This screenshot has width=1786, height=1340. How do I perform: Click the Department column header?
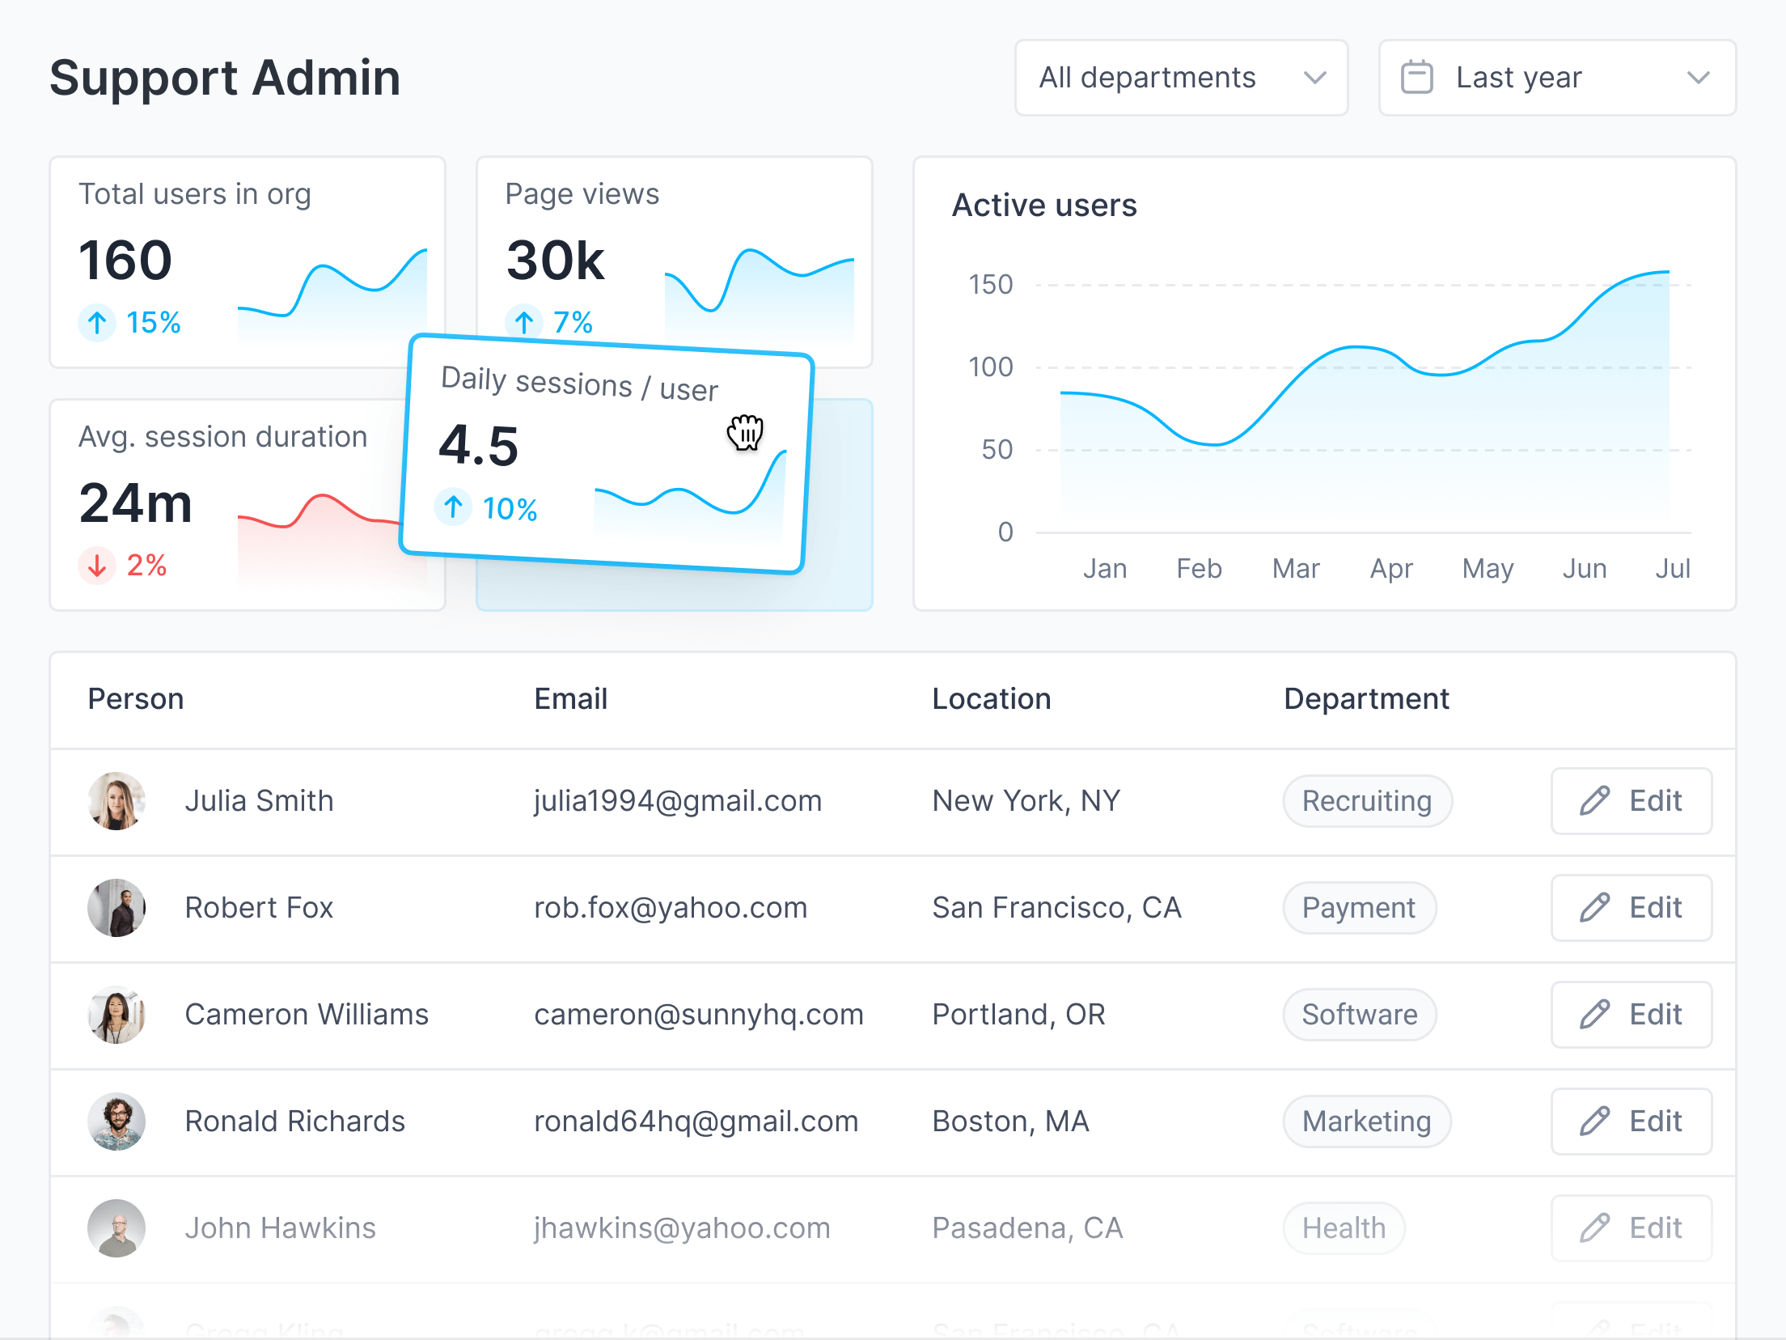pyautogui.click(x=1366, y=698)
